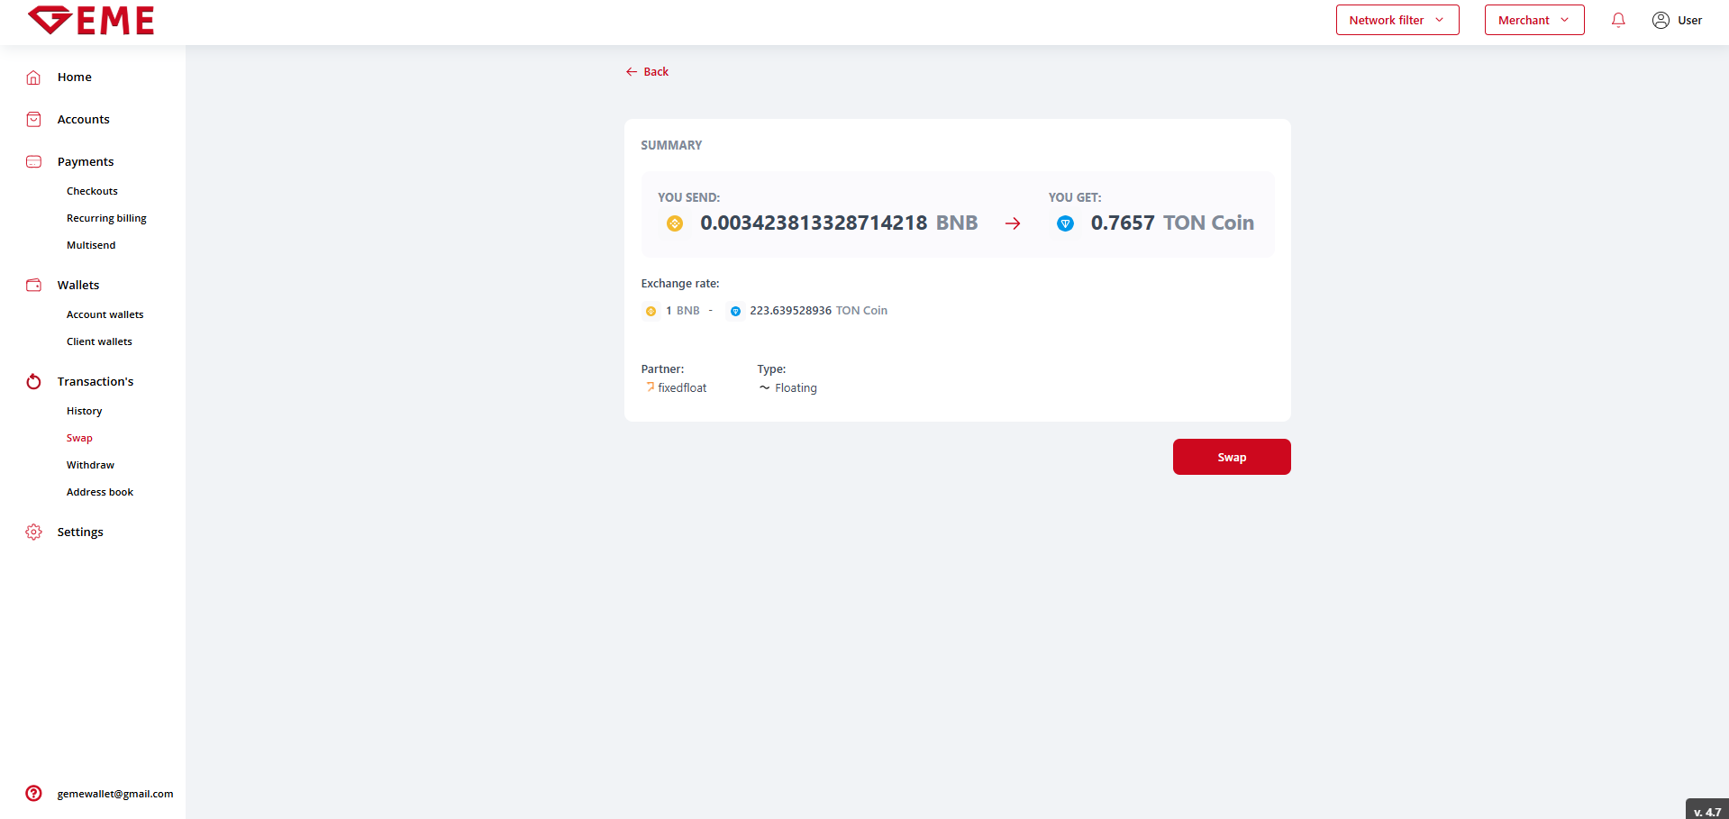The image size is (1729, 819).
Task: Go back using the Back link
Action: [x=648, y=72]
